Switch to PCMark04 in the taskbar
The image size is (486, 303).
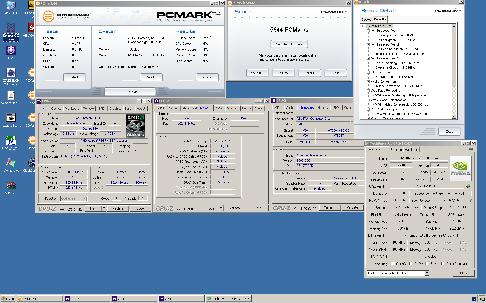tap(40, 299)
